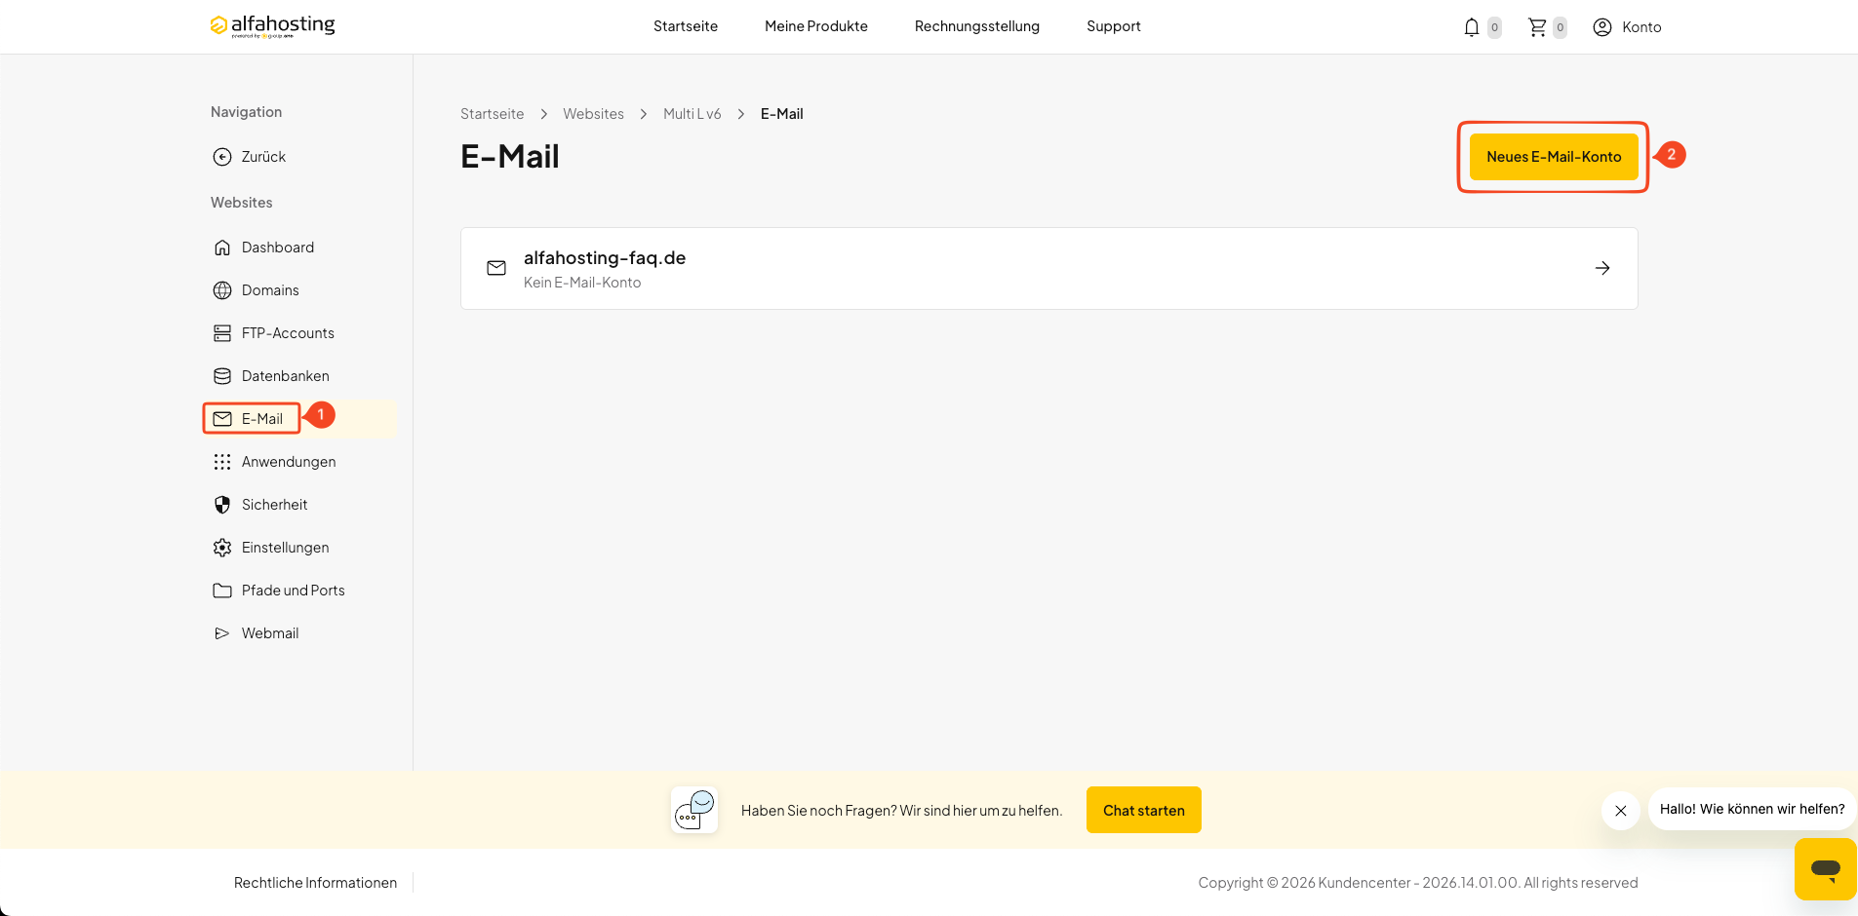Click the Sicherheit shield icon

[x=222, y=505]
